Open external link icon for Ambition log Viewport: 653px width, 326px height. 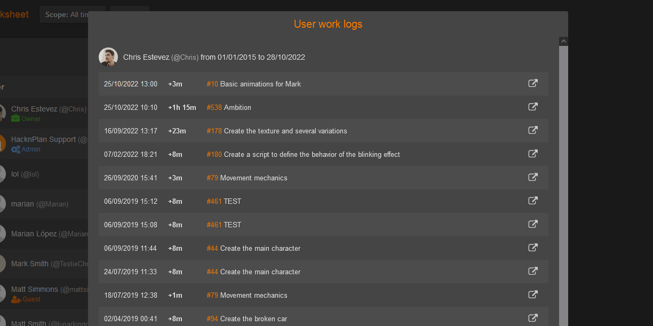532,107
